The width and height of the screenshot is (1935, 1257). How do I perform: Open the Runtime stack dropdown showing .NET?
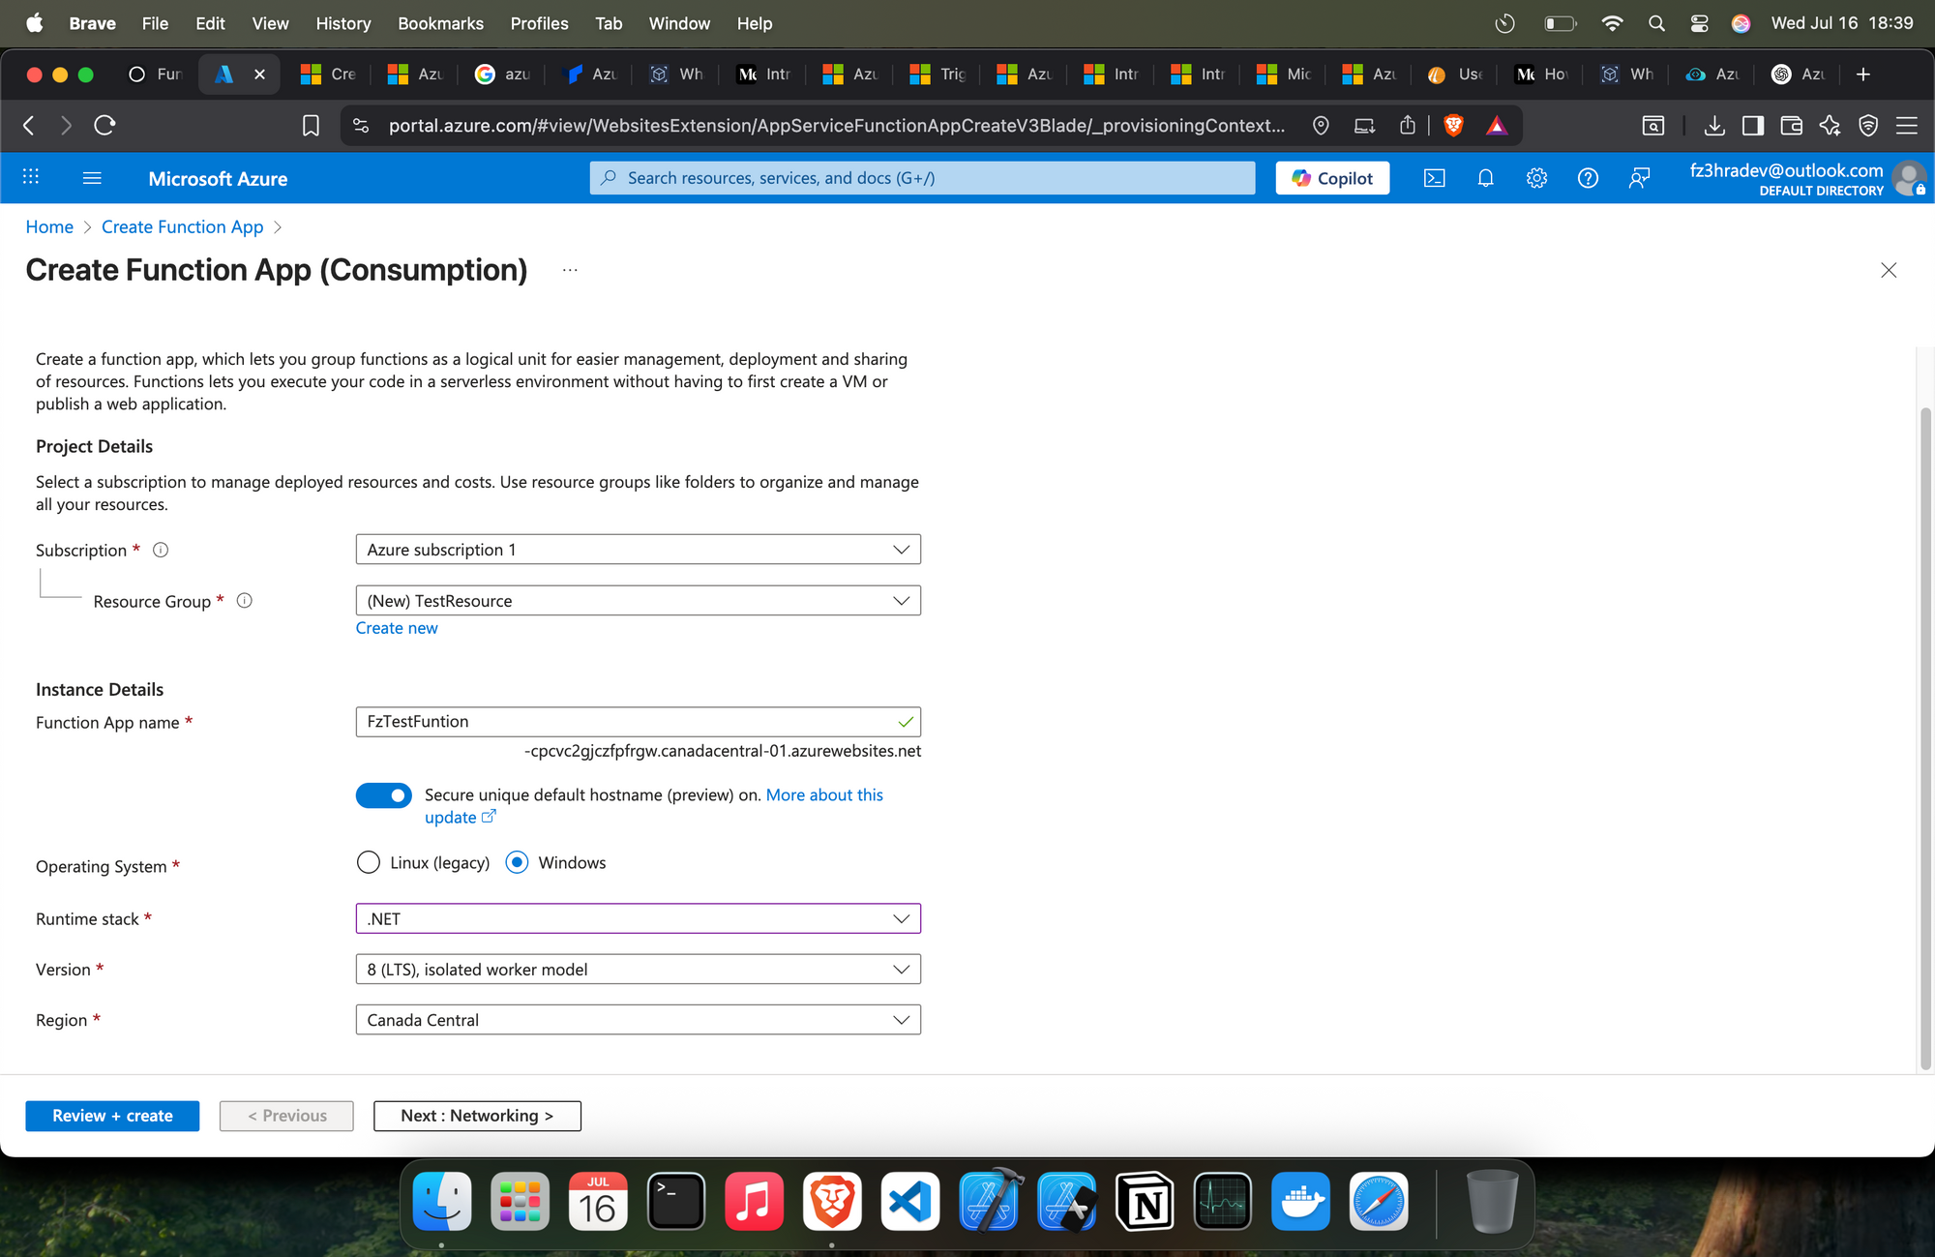pos(638,918)
